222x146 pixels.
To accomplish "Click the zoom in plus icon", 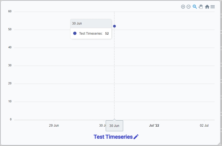I will click(183, 7).
